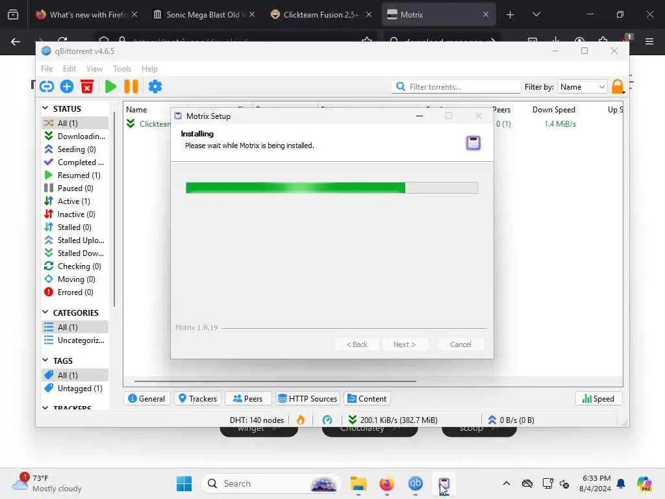Switch to Sonic Mega Blast browser tab
The width and height of the screenshot is (665, 499).
point(203,14)
